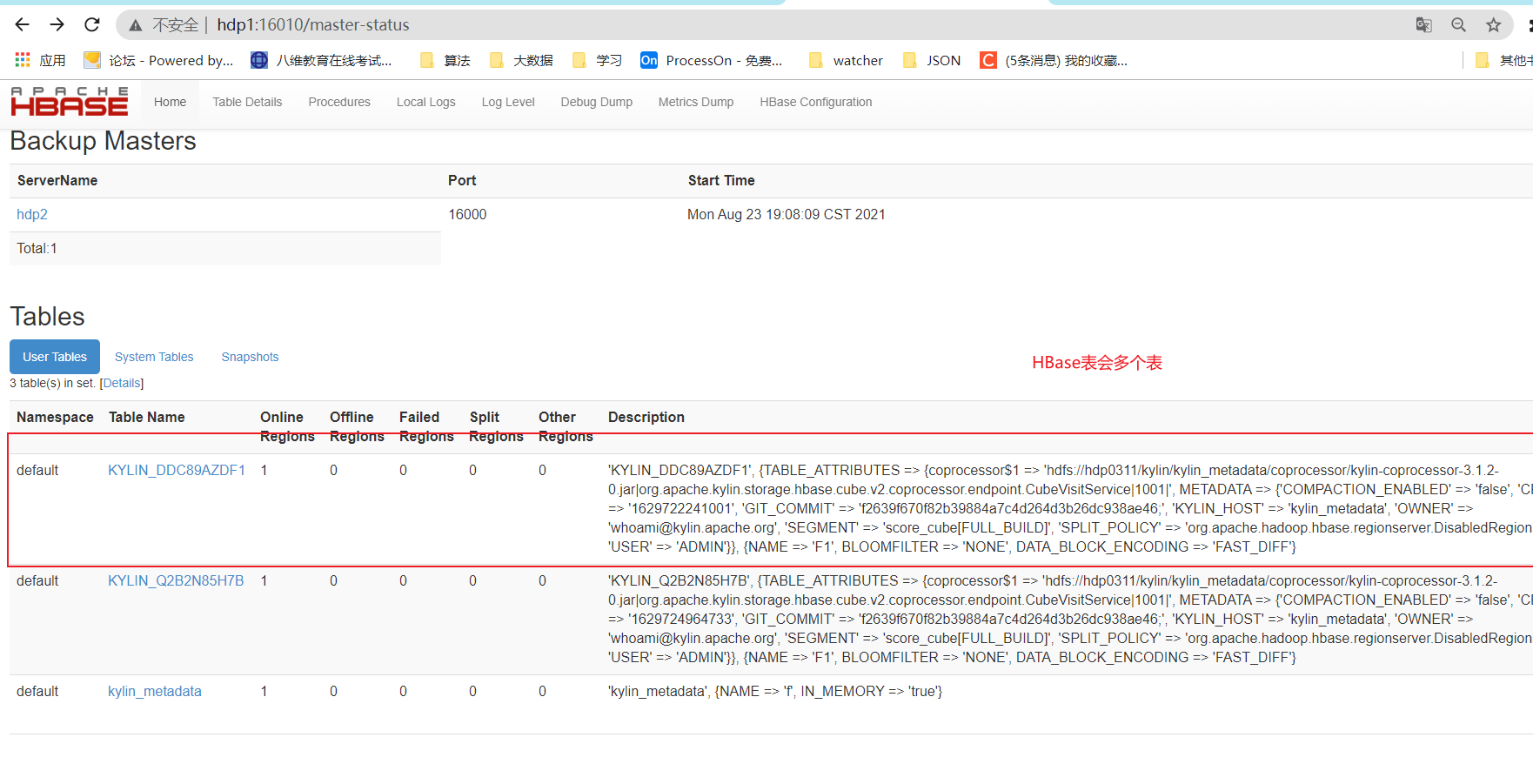
Task: Open the Metrics Dump nav item
Action: point(696,102)
